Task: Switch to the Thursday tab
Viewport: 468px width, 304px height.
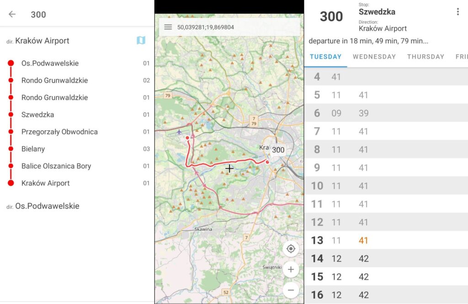Action: [425, 57]
